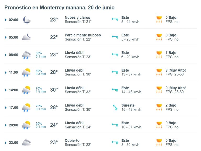Click the Cubierto description at 23:00
The width and height of the screenshot is (201, 151).
click(72, 141)
